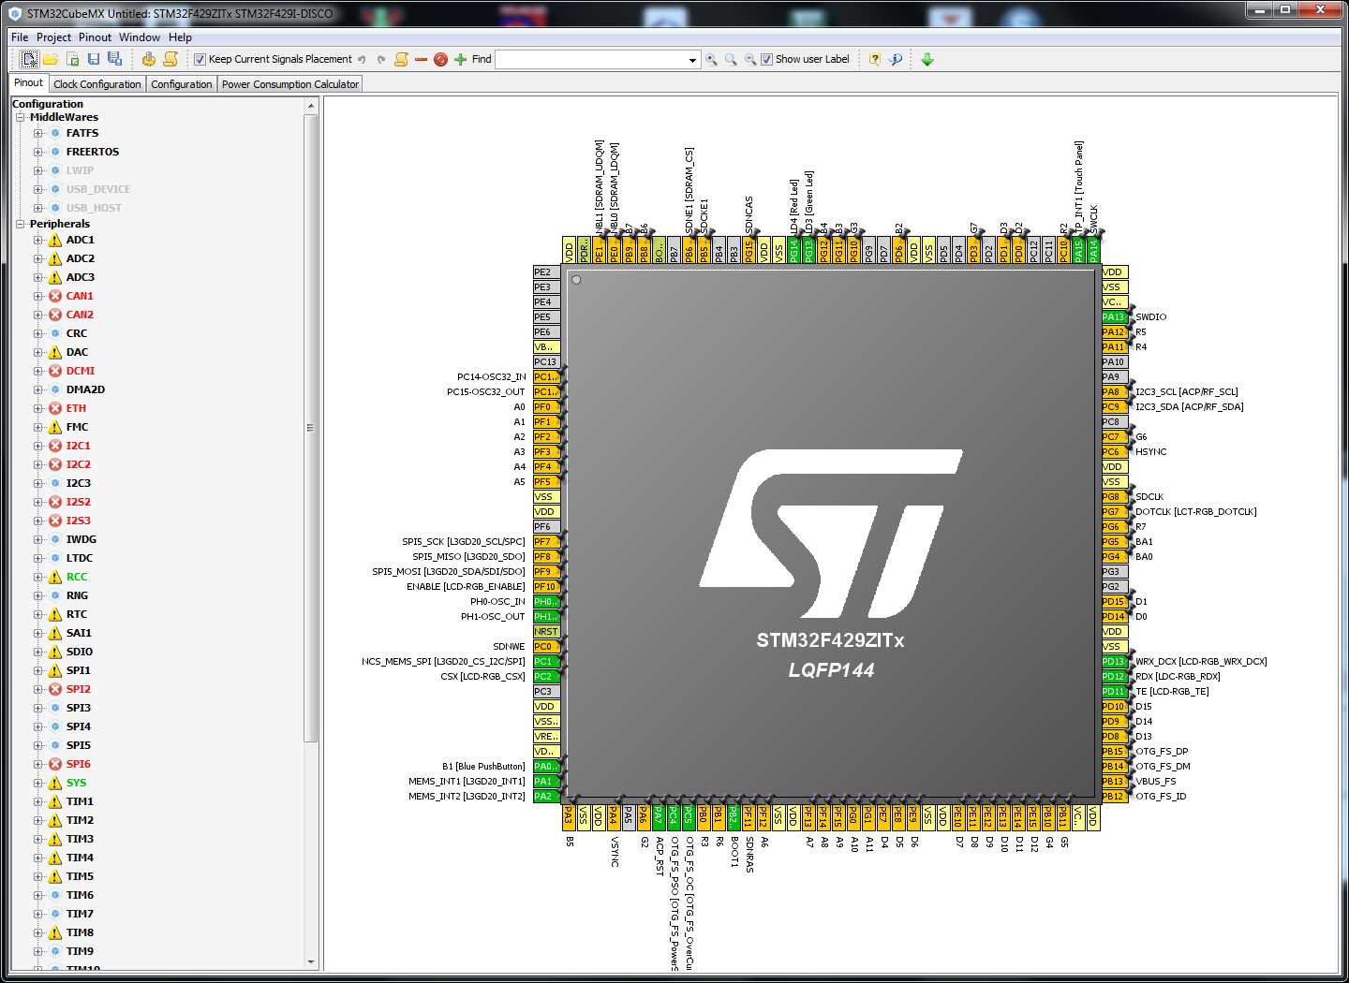Viewport: 1349px width, 983px height.
Task: Open the Pinout menu
Action: click(x=95, y=37)
